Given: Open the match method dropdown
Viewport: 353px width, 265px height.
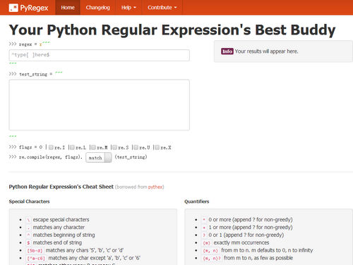Looking at the screenshot, I should (99, 158).
